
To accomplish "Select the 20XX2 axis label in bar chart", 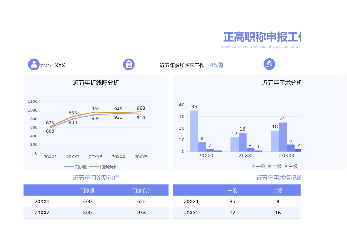I will point(246,156).
